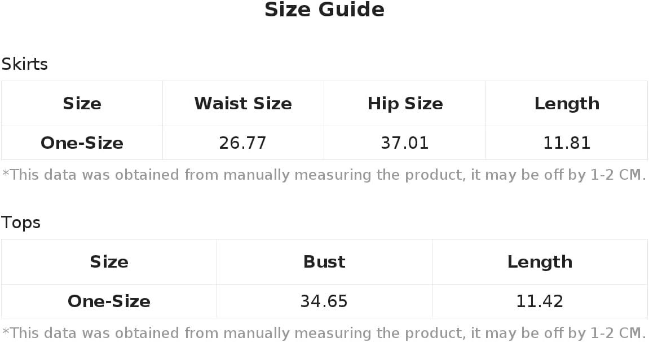Select the Waist Size column header

coord(243,104)
